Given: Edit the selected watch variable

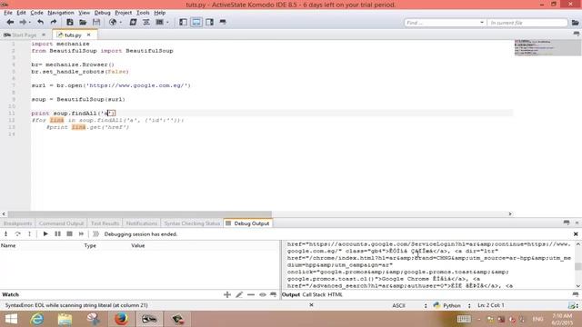Looking at the screenshot, I should point(239,294).
